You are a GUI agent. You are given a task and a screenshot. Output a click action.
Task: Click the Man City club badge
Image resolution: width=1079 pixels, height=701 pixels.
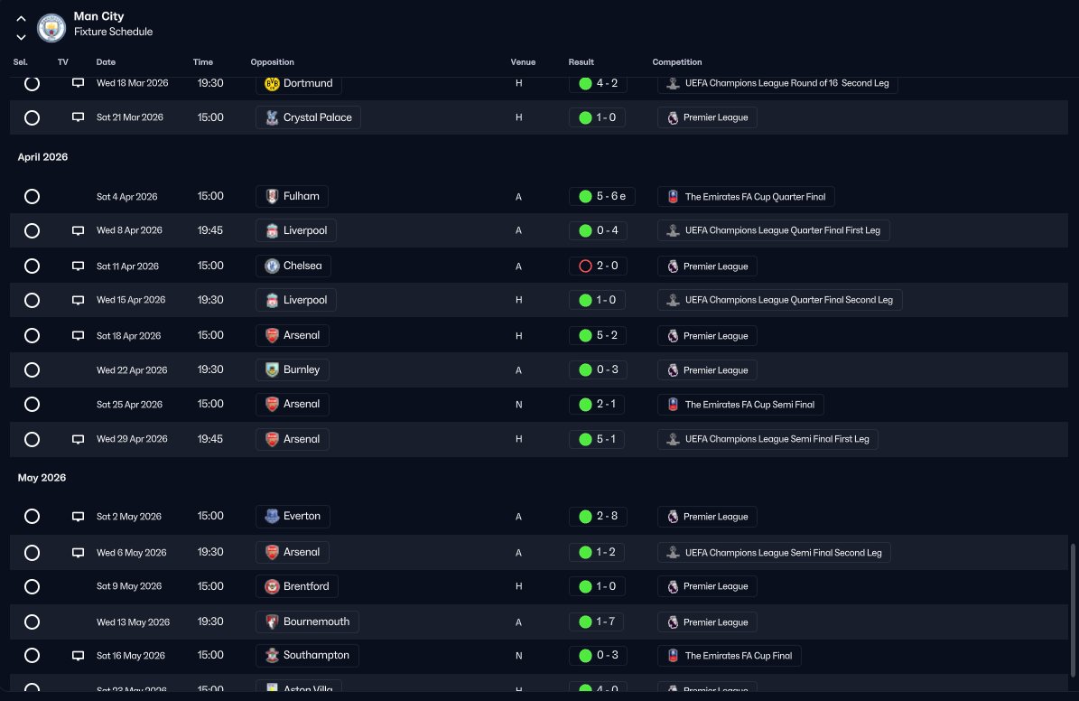coord(51,27)
